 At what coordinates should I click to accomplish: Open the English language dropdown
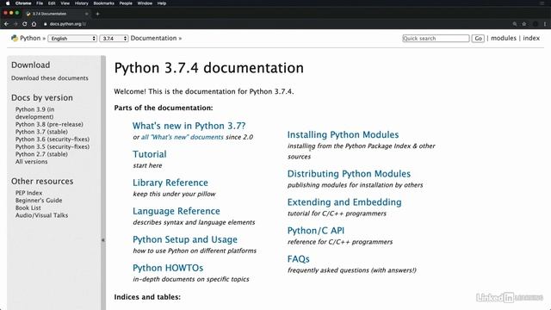(72, 38)
